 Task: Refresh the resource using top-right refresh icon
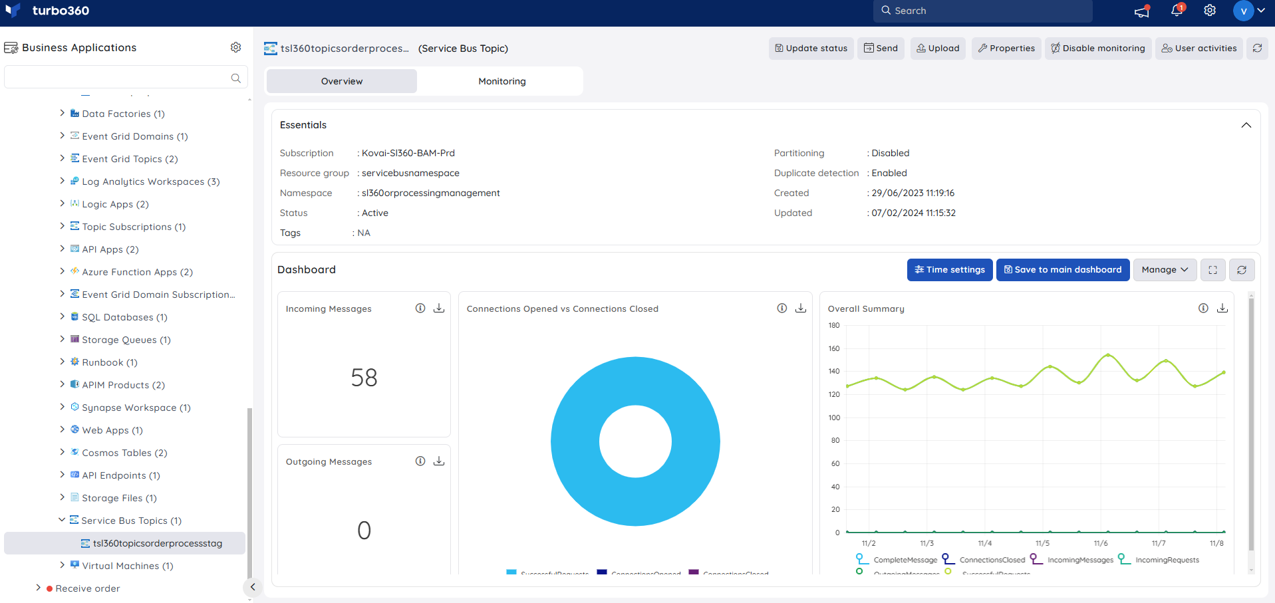point(1257,48)
